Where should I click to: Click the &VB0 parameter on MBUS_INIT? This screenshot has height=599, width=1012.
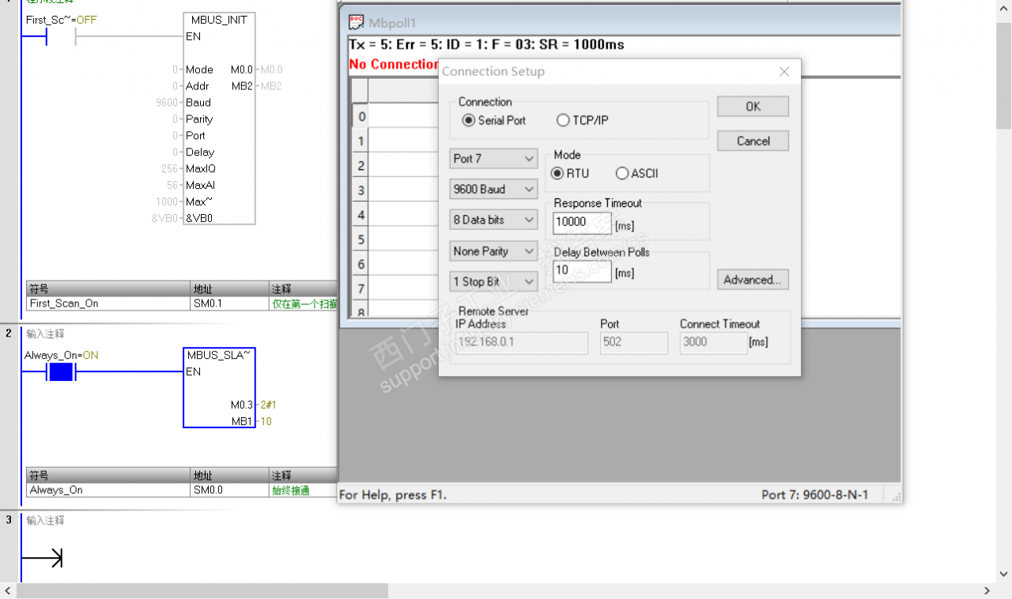(x=164, y=218)
